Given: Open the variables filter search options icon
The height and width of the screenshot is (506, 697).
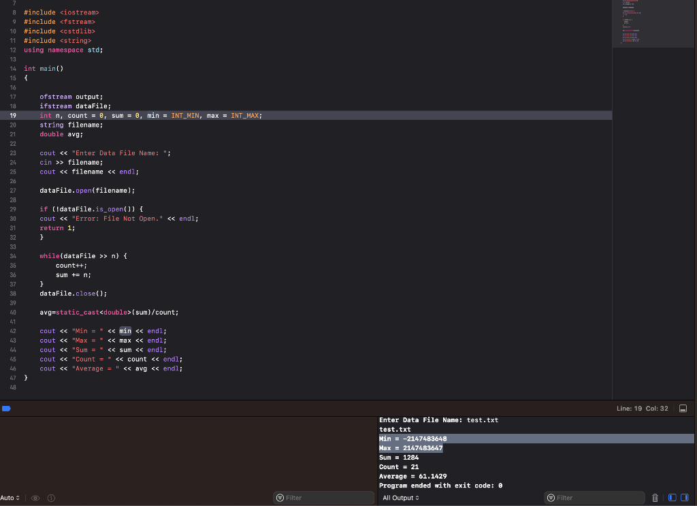Looking at the screenshot, I should [279, 498].
